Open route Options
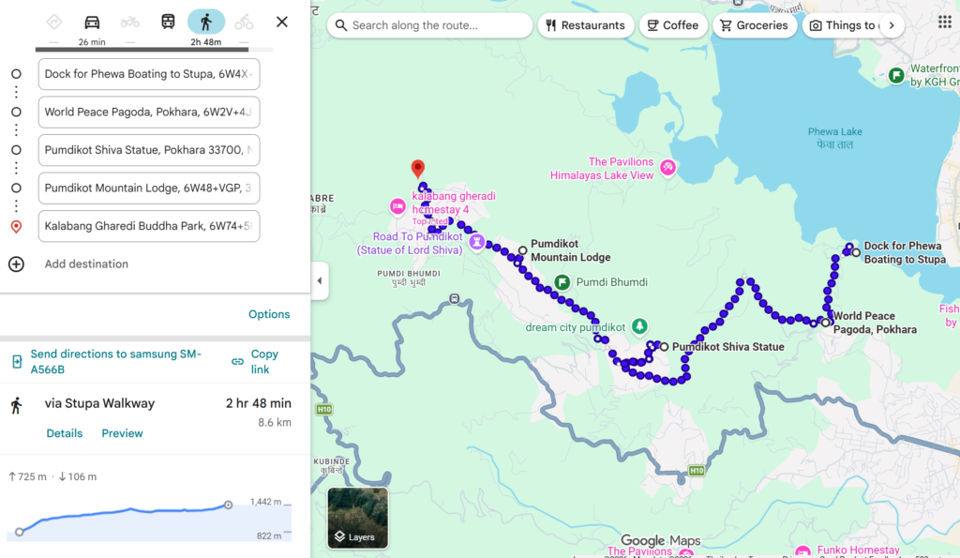This screenshot has height=558, width=960. point(269,314)
